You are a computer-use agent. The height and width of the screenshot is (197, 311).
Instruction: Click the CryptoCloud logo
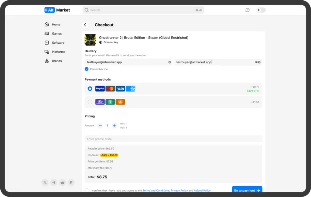100,102
